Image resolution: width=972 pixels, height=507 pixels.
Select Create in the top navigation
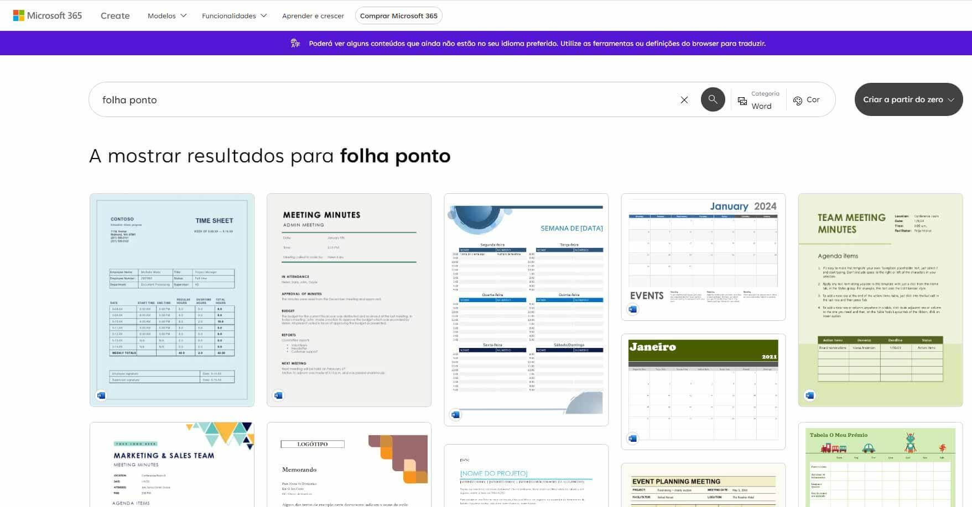click(x=115, y=15)
